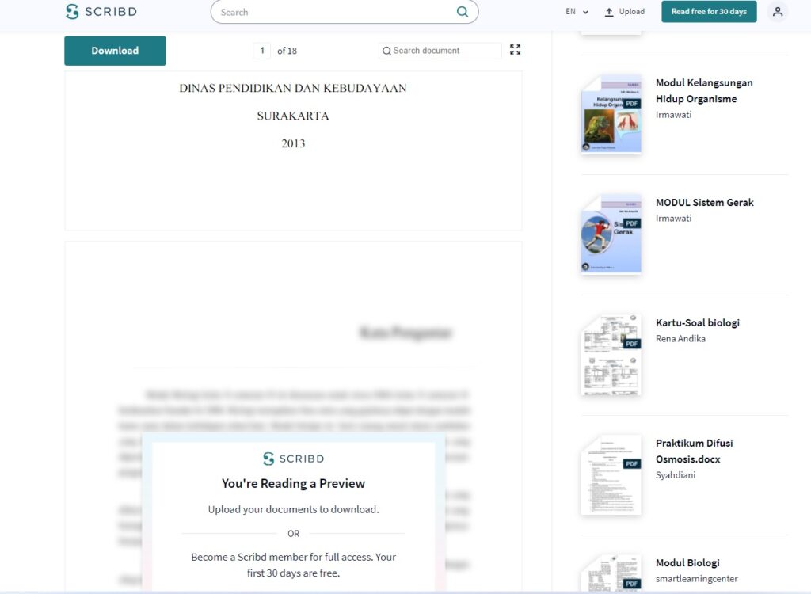This screenshot has height=594, width=811.
Task: Select the search magnifier icon in top bar
Action: pos(462,12)
